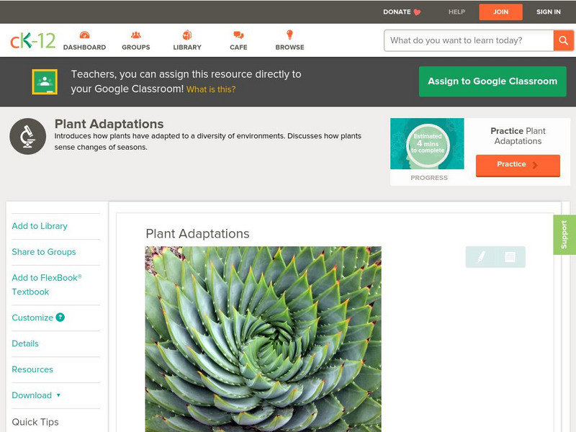
Task: Click the arrow icon on the Practice button
Action: point(535,165)
